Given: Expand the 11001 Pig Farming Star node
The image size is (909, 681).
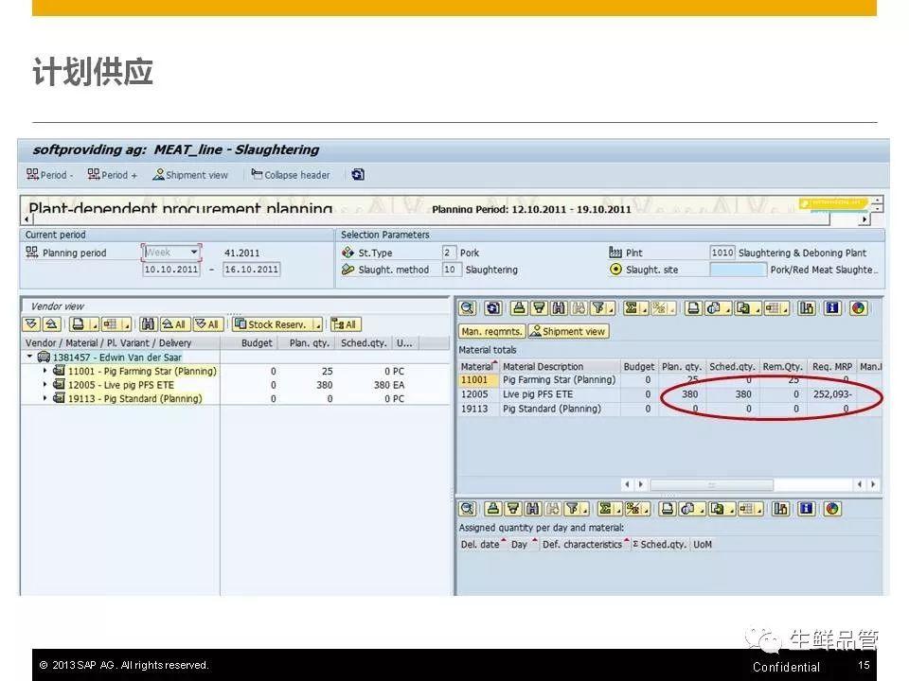Looking at the screenshot, I should coord(45,372).
